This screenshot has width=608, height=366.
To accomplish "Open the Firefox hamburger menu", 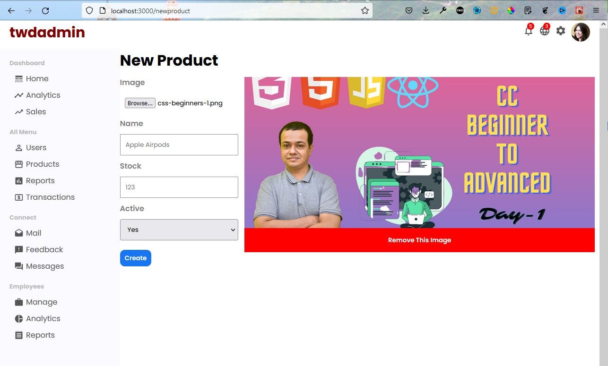I will pyautogui.click(x=596, y=10).
